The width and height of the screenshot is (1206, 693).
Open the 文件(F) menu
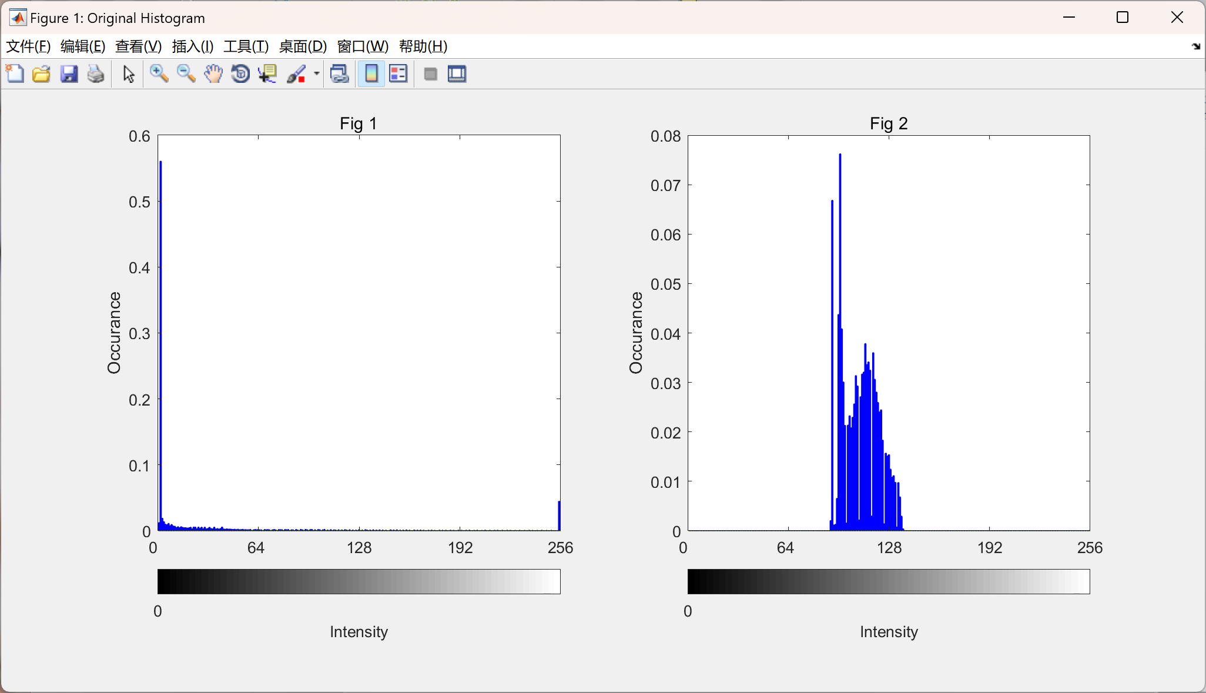click(28, 46)
